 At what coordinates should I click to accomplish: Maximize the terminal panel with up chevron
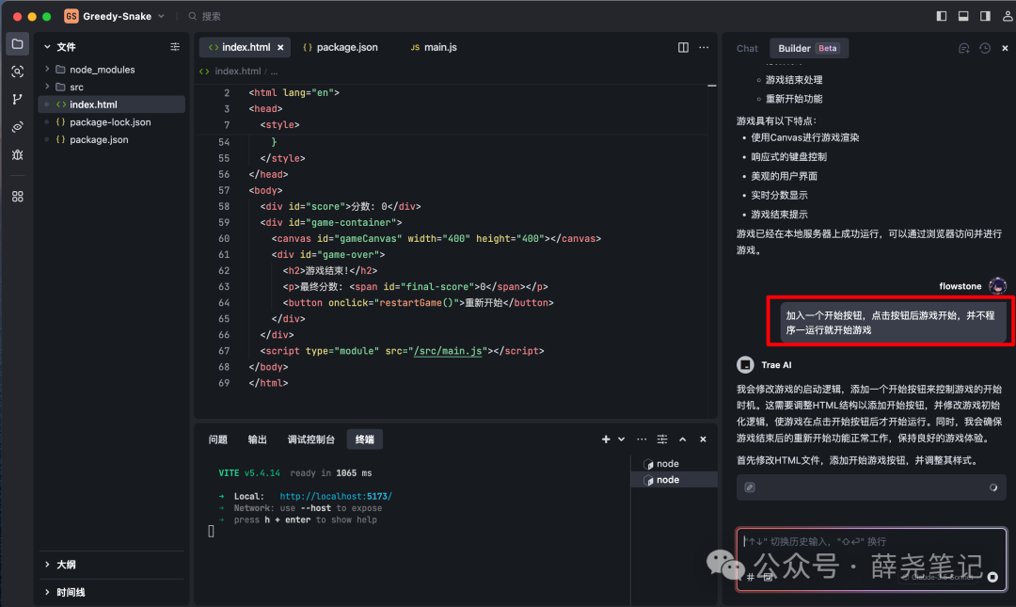point(682,439)
